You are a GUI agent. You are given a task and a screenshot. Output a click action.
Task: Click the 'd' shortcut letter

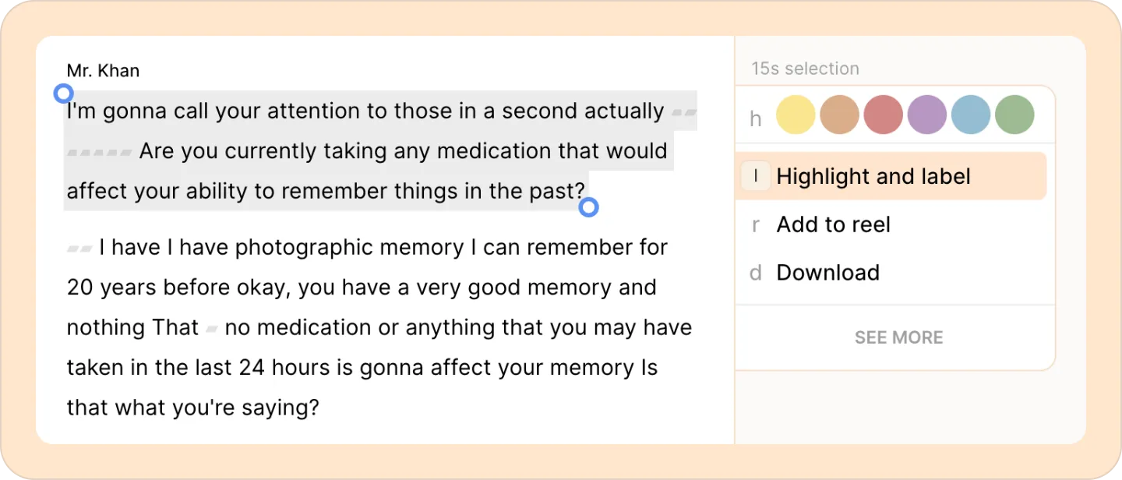click(755, 273)
